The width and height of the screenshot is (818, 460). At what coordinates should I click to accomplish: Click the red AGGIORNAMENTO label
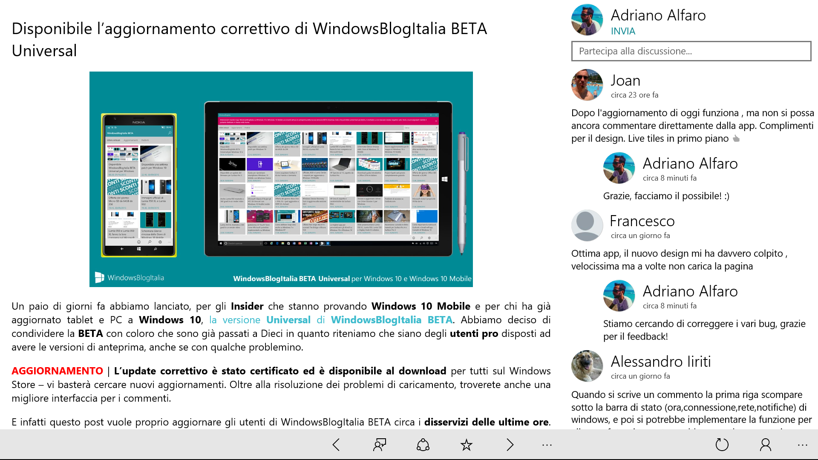pos(57,371)
